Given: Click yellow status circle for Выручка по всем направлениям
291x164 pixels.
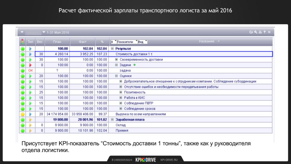Looking at the screenshot, I should click(23, 114).
